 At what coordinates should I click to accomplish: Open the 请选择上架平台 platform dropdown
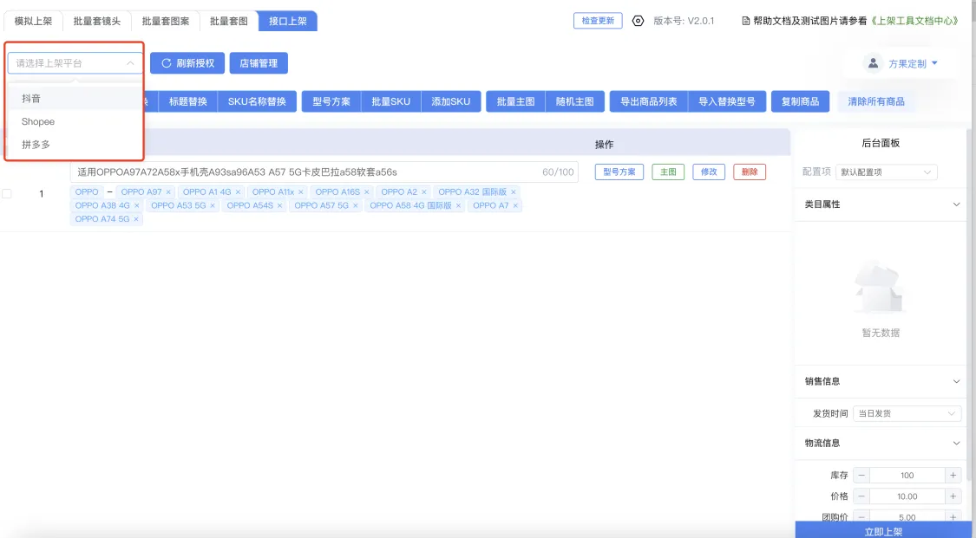point(75,63)
